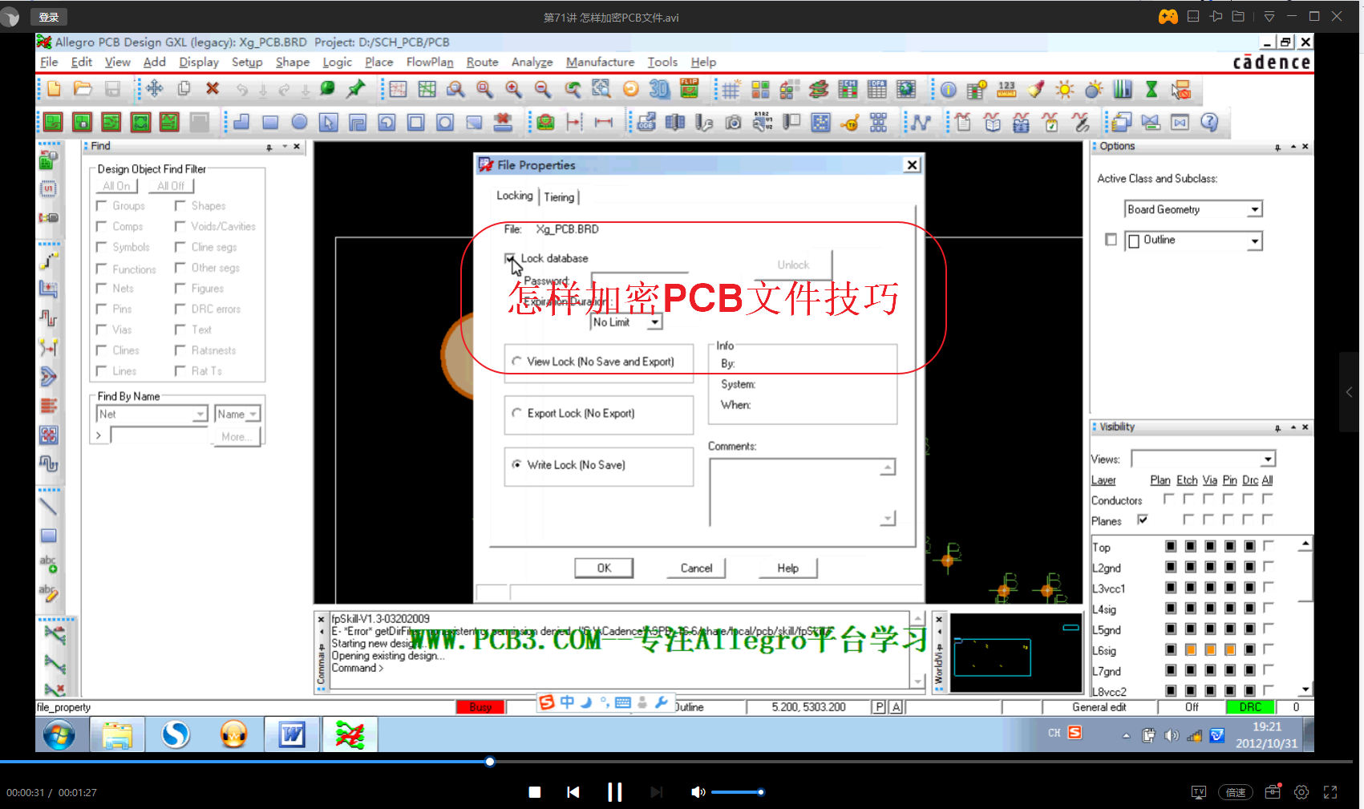Image resolution: width=1364 pixels, height=809 pixels.
Task: Enable the DRC errors filter checkbox
Action: pyautogui.click(x=180, y=309)
